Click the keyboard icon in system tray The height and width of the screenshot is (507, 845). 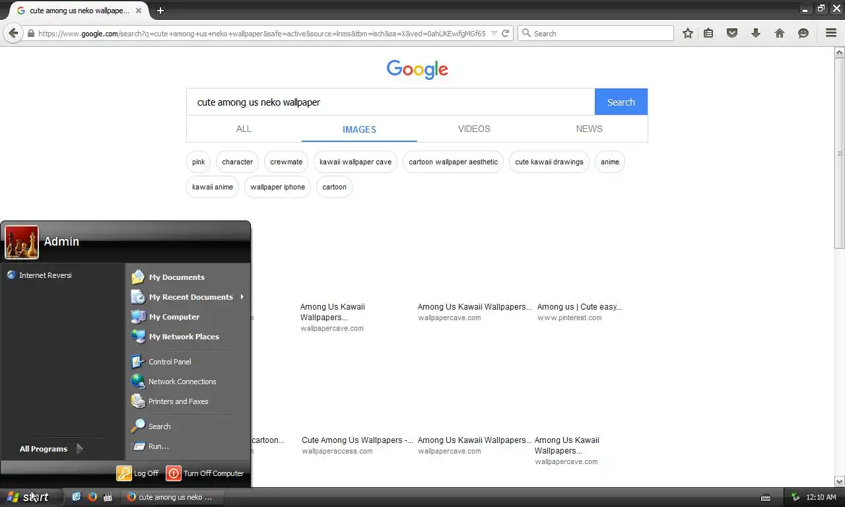[766, 497]
